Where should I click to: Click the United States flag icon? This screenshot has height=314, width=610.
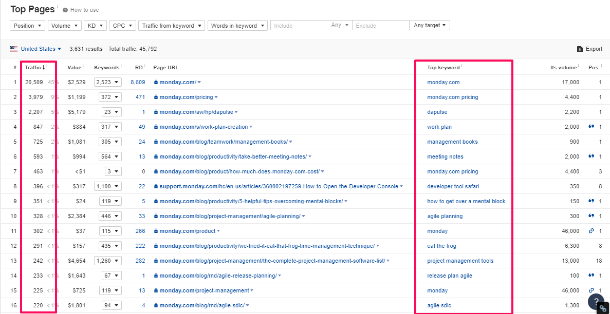tap(13, 49)
